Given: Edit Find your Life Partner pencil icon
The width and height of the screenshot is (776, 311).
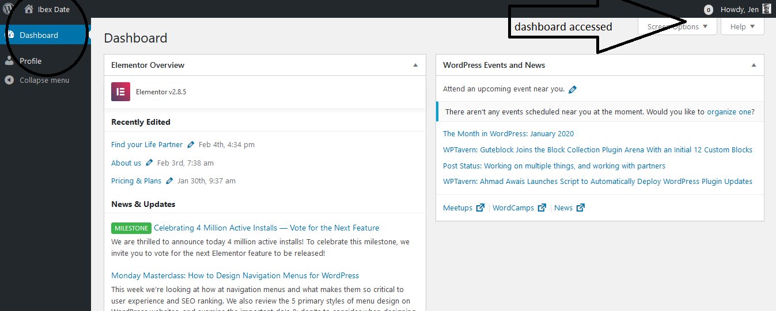Looking at the screenshot, I should (191, 145).
